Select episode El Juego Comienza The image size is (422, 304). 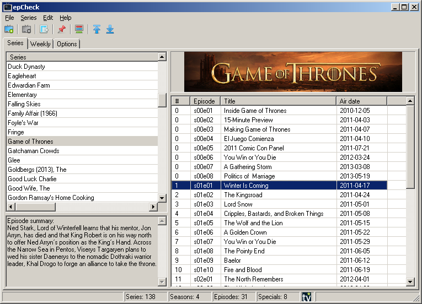point(279,139)
